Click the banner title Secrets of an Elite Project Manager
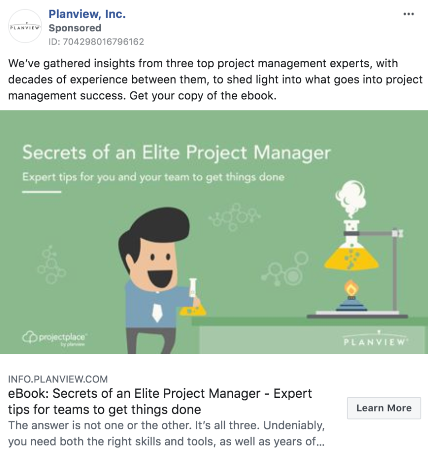The height and width of the screenshot is (465, 428). (176, 153)
